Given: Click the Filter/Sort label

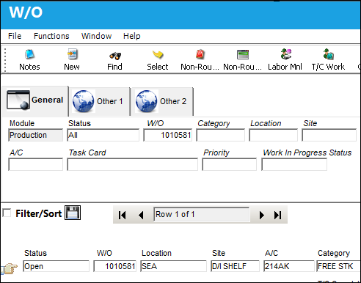Looking at the screenshot, I should (39, 213).
